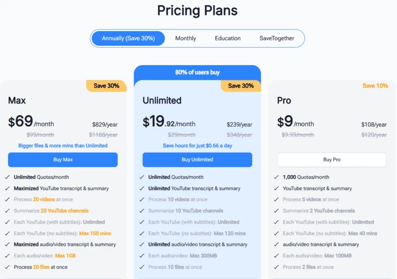Viewport: 397px width, 279px height.
Task: Click Bigger files & more mins than Unlimited
Action: pos(63,146)
